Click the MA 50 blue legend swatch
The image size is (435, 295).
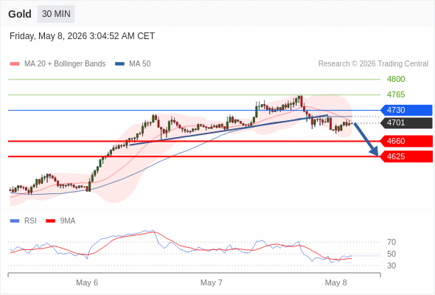coord(120,64)
